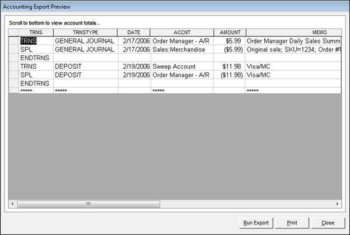
Task: Click the Close button
Action: tap(328, 223)
